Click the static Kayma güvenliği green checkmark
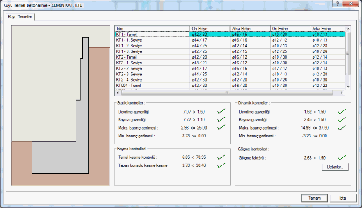The image size is (362, 208). click(x=221, y=119)
